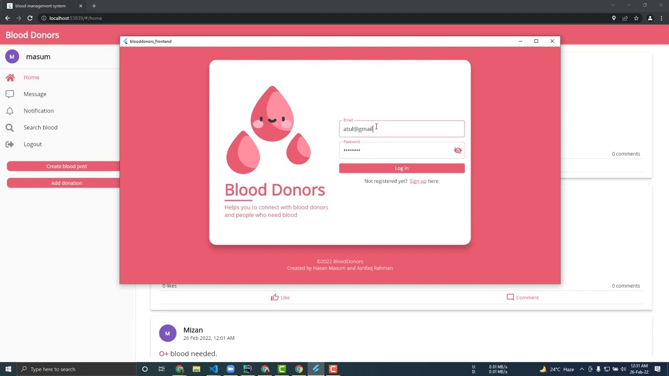Reload the browser page

pos(30,18)
